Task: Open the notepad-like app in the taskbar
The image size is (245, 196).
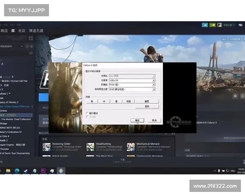Action: point(34,171)
